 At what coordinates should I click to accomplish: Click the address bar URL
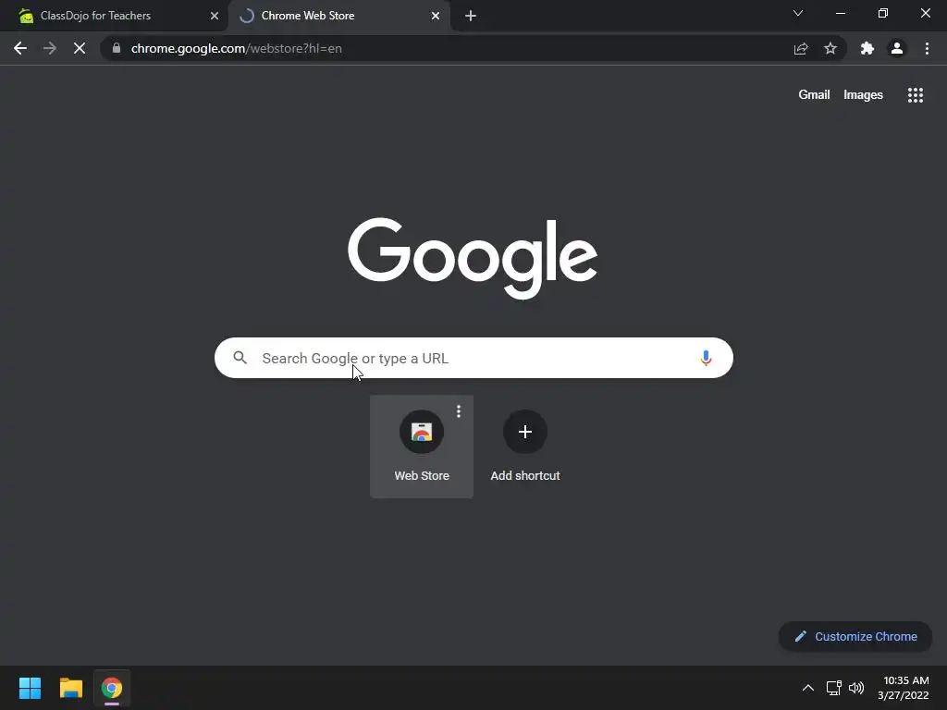pos(236,48)
